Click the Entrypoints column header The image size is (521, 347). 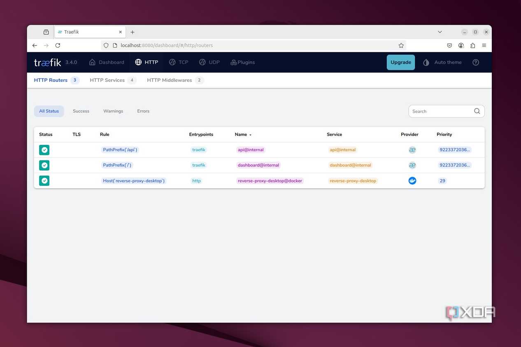tap(201, 134)
